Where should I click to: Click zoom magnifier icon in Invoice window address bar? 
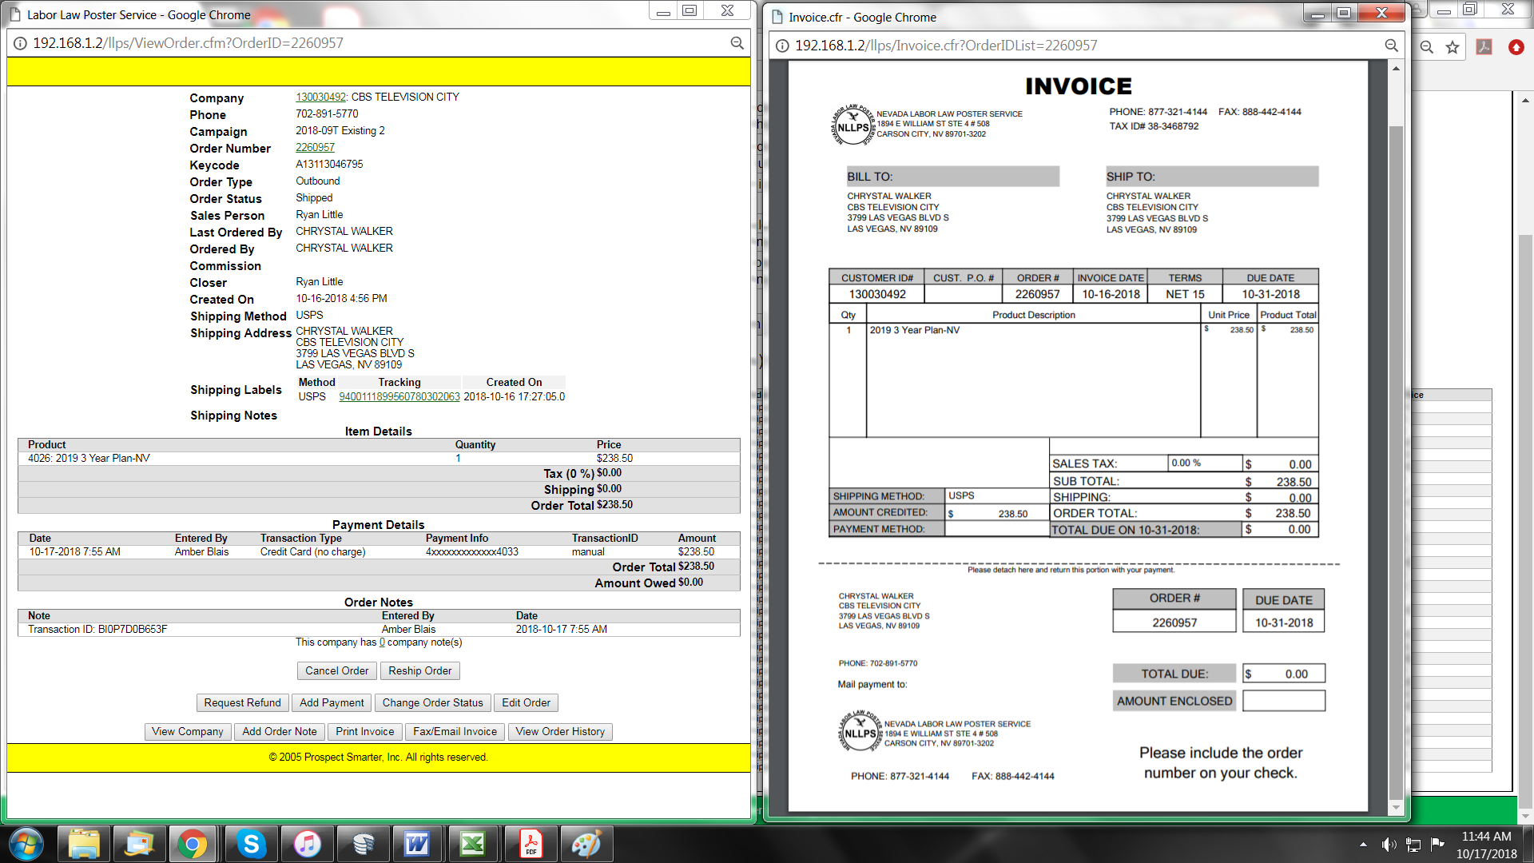(x=1391, y=46)
